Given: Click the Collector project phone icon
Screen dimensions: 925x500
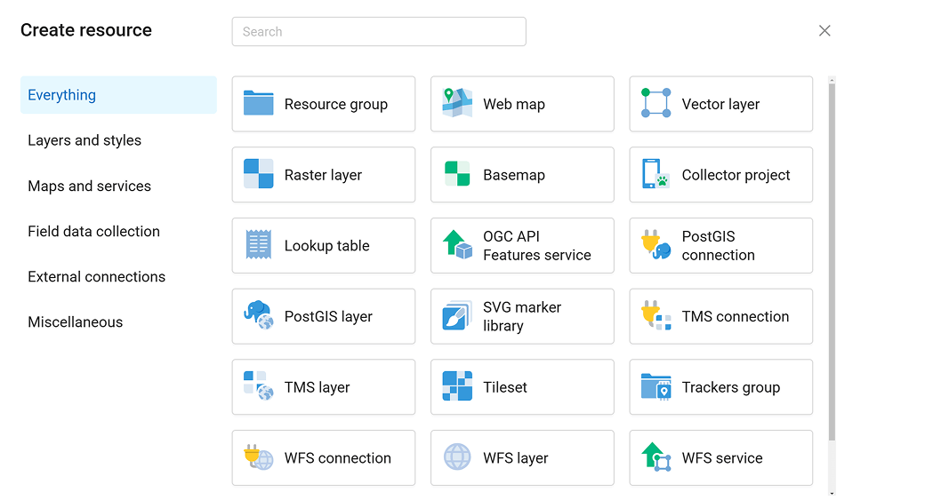Looking at the screenshot, I should point(656,175).
